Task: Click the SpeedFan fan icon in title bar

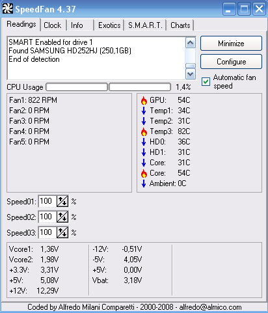Action: click(x=8, y=8)
